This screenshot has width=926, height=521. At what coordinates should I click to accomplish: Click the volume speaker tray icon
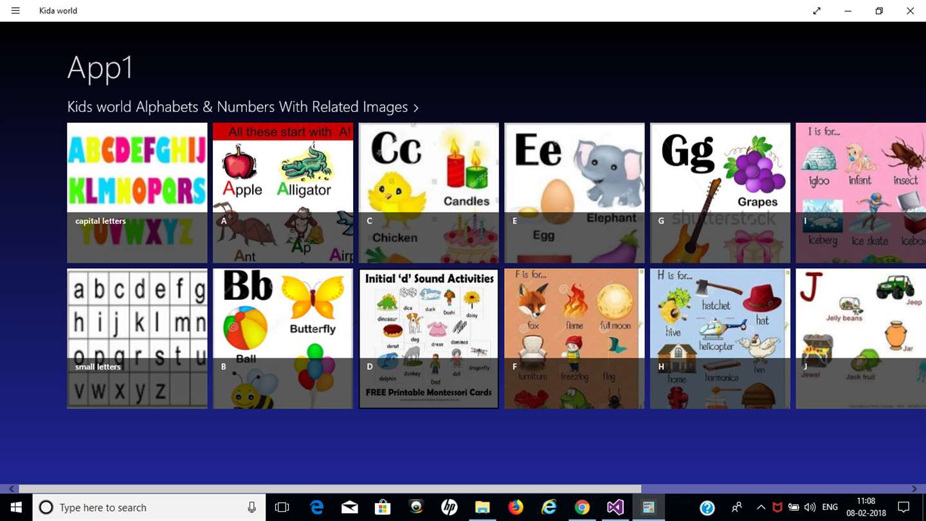point(810,507)
